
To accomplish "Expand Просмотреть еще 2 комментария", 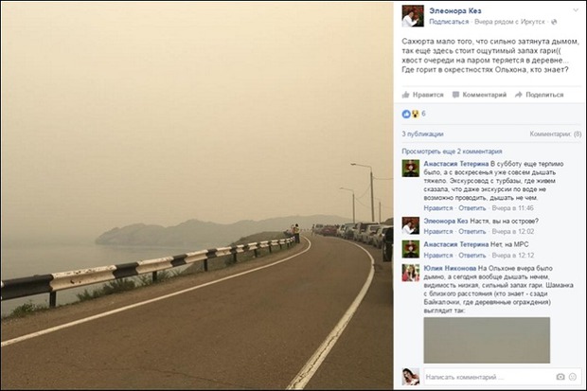I will tap(452, 151).
